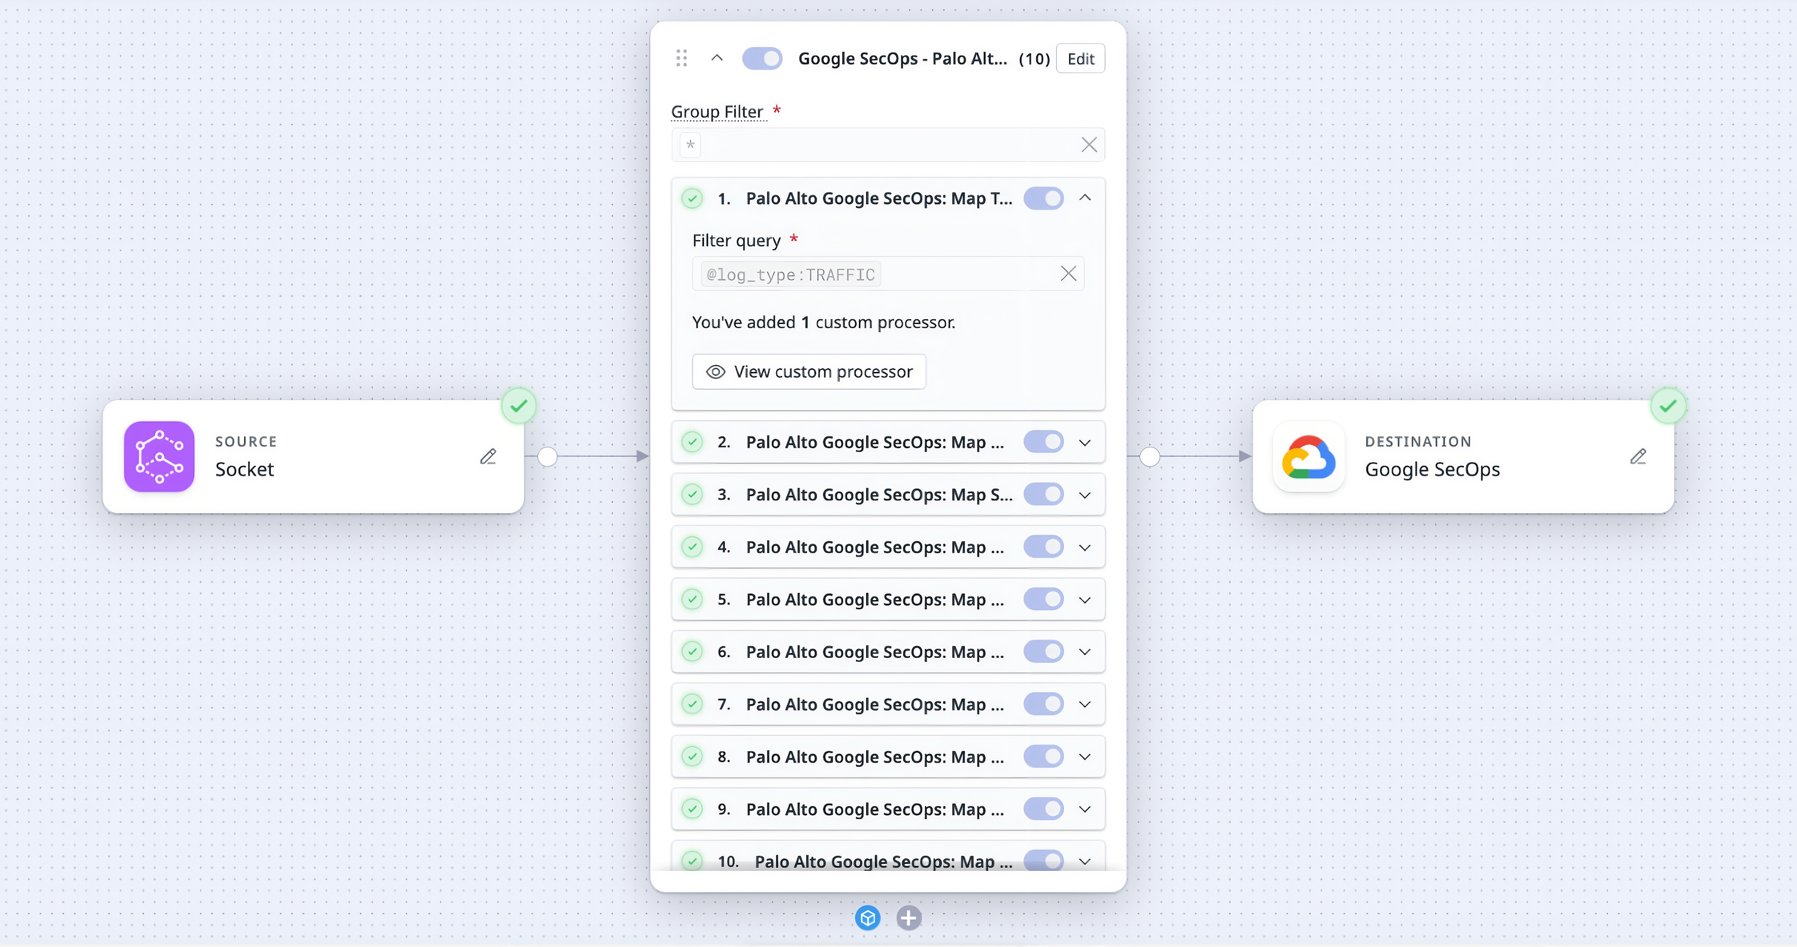Clear the Filter query @log_type:TRAFFIC X icon
The width and height of the screenshot is (1797, 947).
pyautogui.click(x=1068, y=274)
